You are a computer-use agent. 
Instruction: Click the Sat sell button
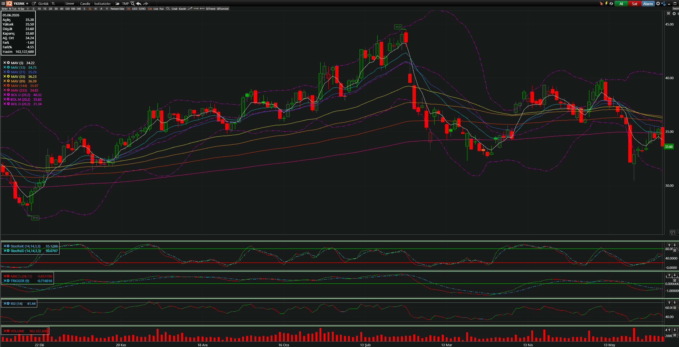pyautogui.click(x=634, y=3)
